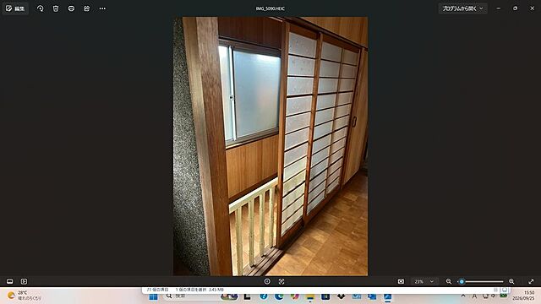541x304 pixels.
Task: Show the filmstrip using the bottom-left icon
Action: [9, 281]
